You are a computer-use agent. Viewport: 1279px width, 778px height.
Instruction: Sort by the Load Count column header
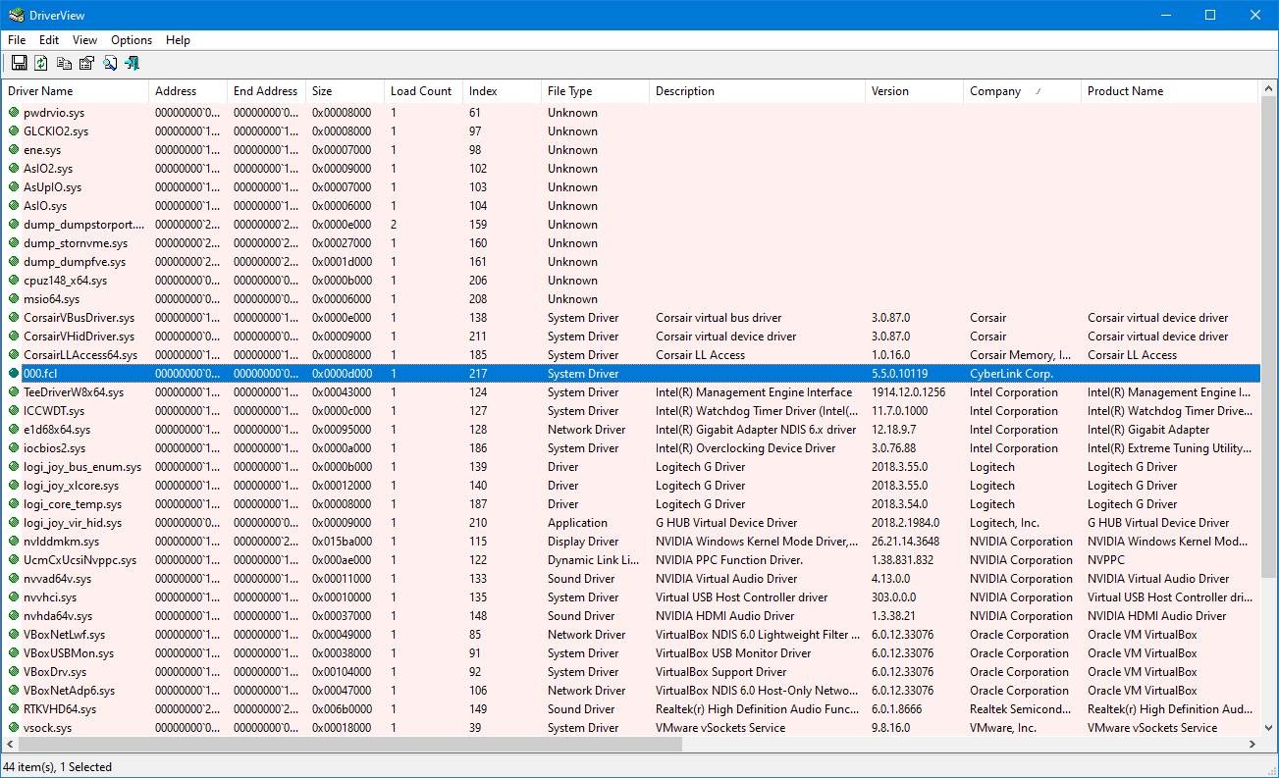420,91
